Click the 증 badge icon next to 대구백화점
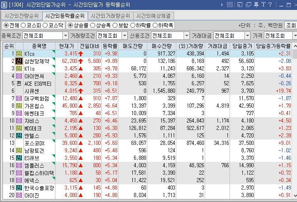Screen dimensions: 297x202 tap(19, 99)
